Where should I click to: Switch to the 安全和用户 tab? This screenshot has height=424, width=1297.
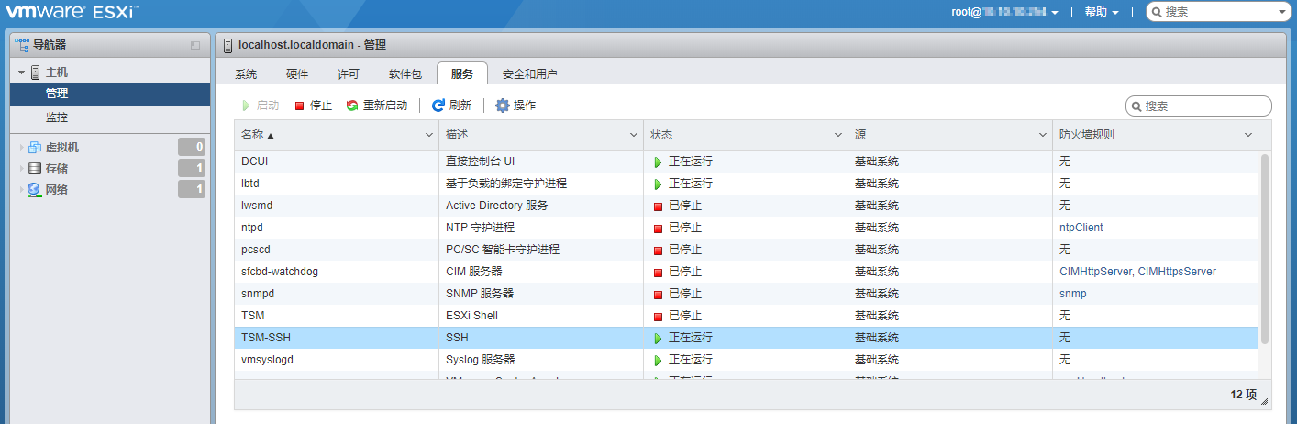click(x=530, y=74)
